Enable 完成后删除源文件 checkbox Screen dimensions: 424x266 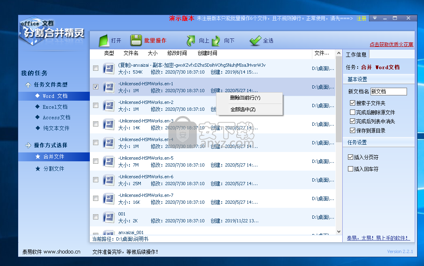coord(352,112)
